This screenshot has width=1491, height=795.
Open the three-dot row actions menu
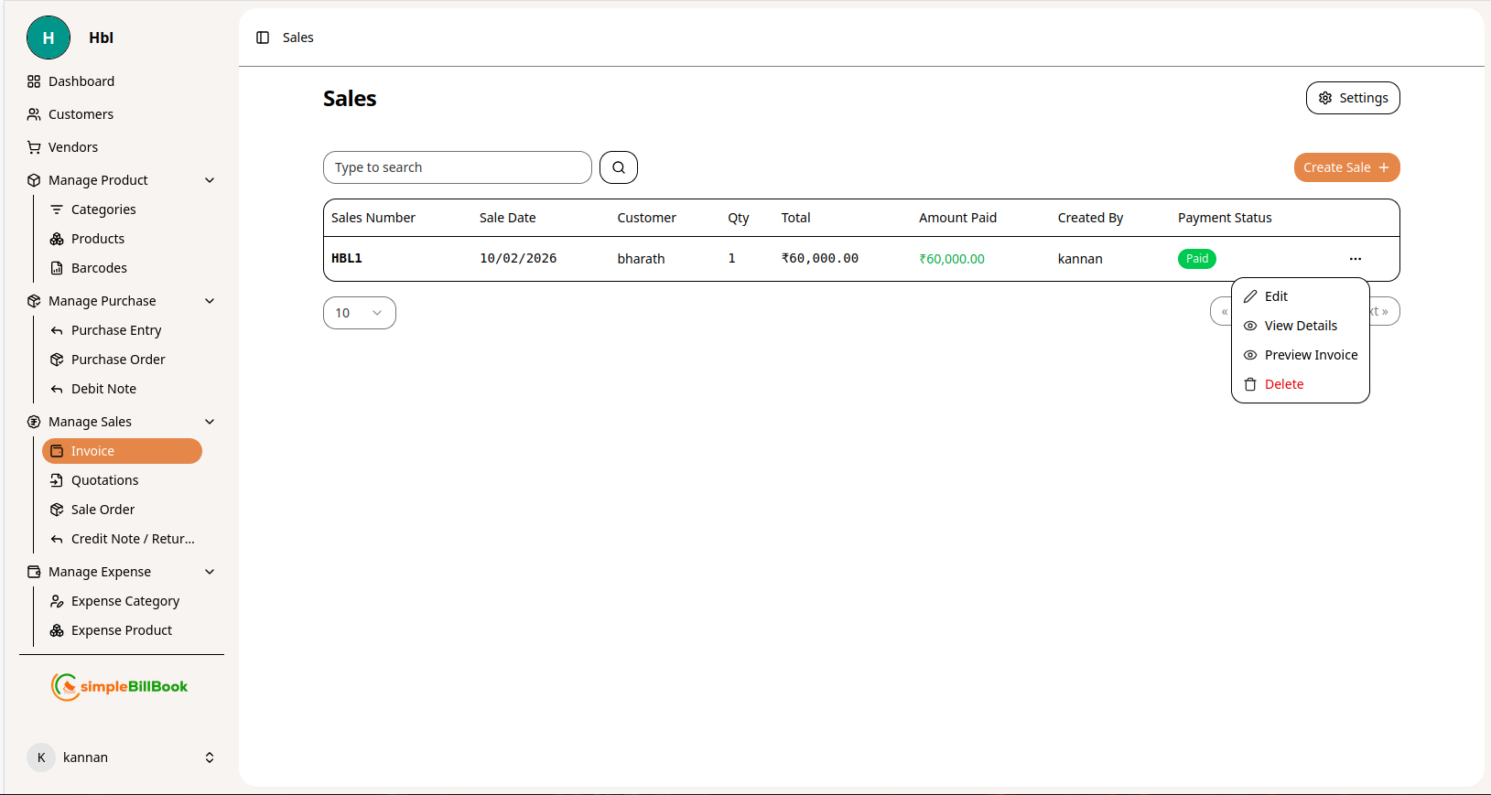coord(1355,259)
